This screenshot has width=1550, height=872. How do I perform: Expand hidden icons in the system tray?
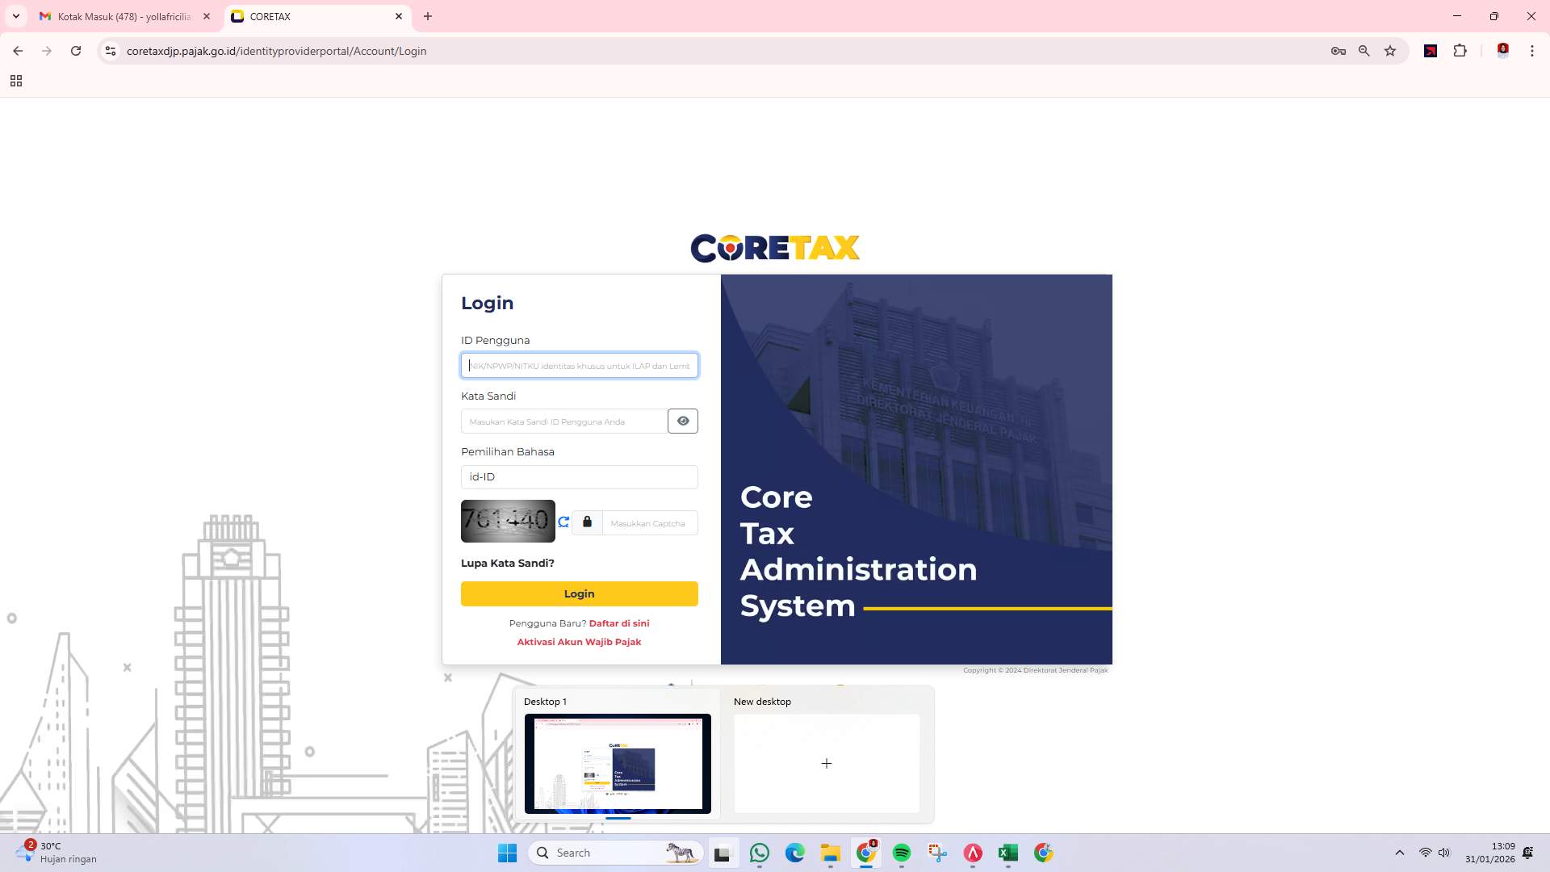[x=1399, y=853]
